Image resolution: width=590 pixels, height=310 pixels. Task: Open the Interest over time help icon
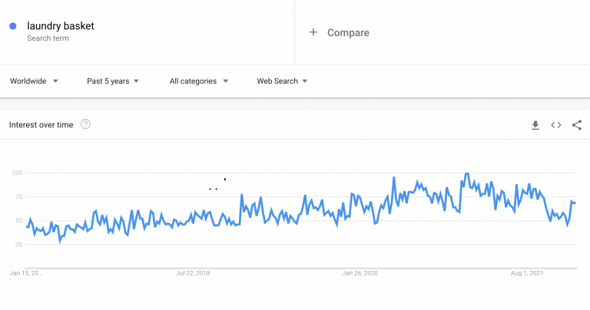(85, 124)
